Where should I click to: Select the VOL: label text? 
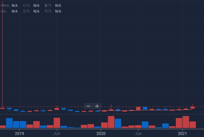4,12
